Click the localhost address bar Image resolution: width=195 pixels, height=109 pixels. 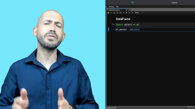(x=165, y=3)
